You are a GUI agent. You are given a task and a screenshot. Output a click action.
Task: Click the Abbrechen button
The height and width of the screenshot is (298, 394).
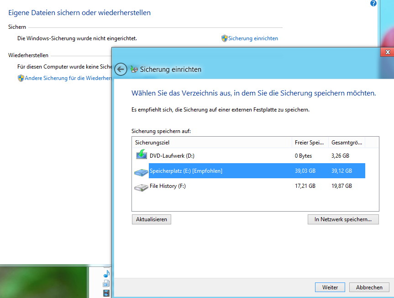tap(369, 287)
